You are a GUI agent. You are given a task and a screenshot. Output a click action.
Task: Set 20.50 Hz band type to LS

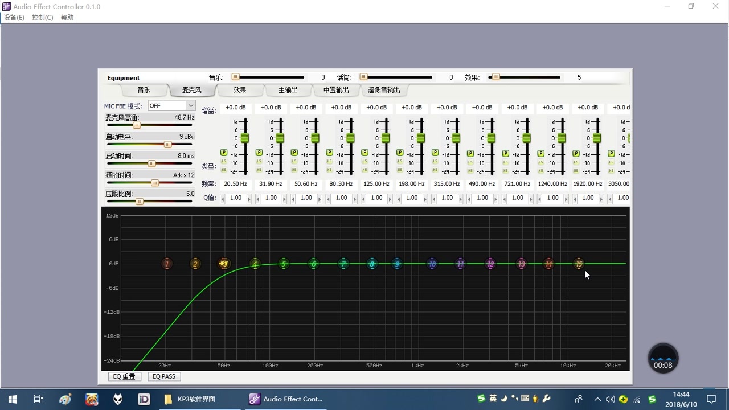224,162
